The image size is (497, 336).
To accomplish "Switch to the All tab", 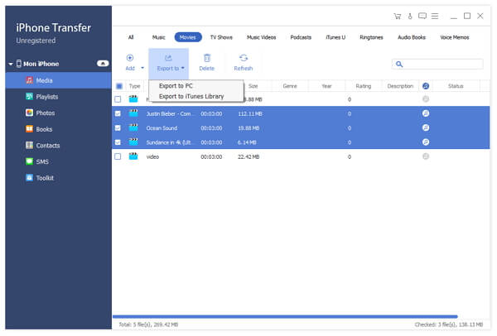I will (x=131, y=37).
